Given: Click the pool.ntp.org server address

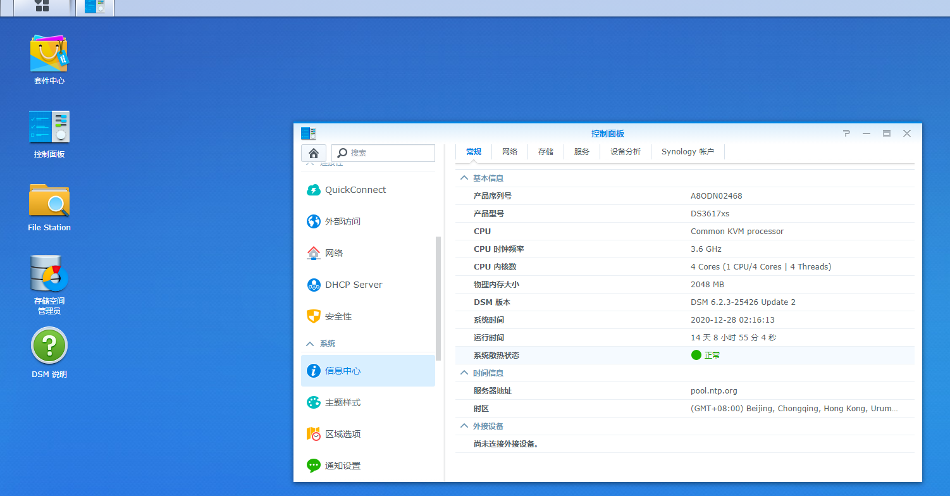Looking at the screenshot, I should [714, 391].
